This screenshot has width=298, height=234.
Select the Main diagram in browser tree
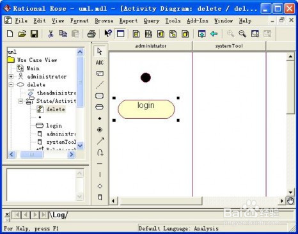33,68
